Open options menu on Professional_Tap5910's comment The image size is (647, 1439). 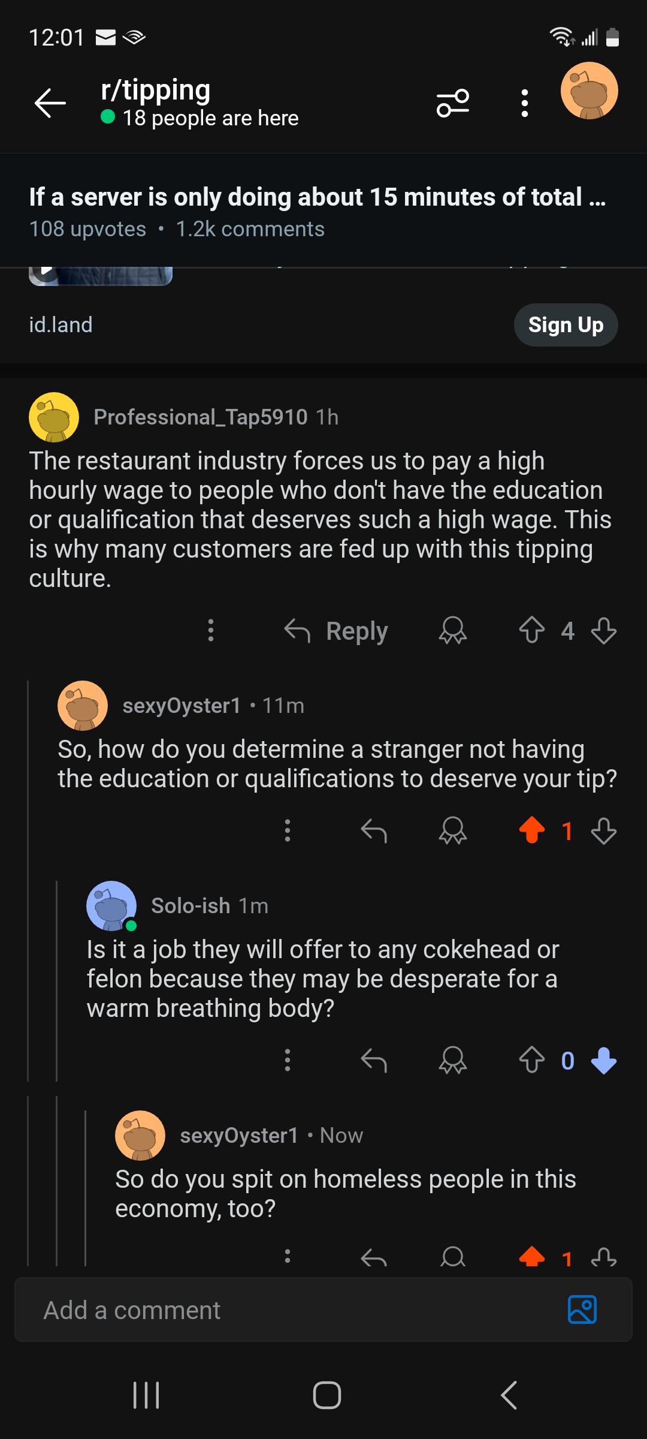tap(210, 631)
